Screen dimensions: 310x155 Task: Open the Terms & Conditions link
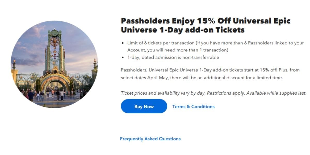pyautogui.click(x=193, y=106)
